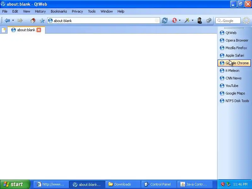Open the Edit menu
This screenshot has width=252, height=189.
click(15, 11)
